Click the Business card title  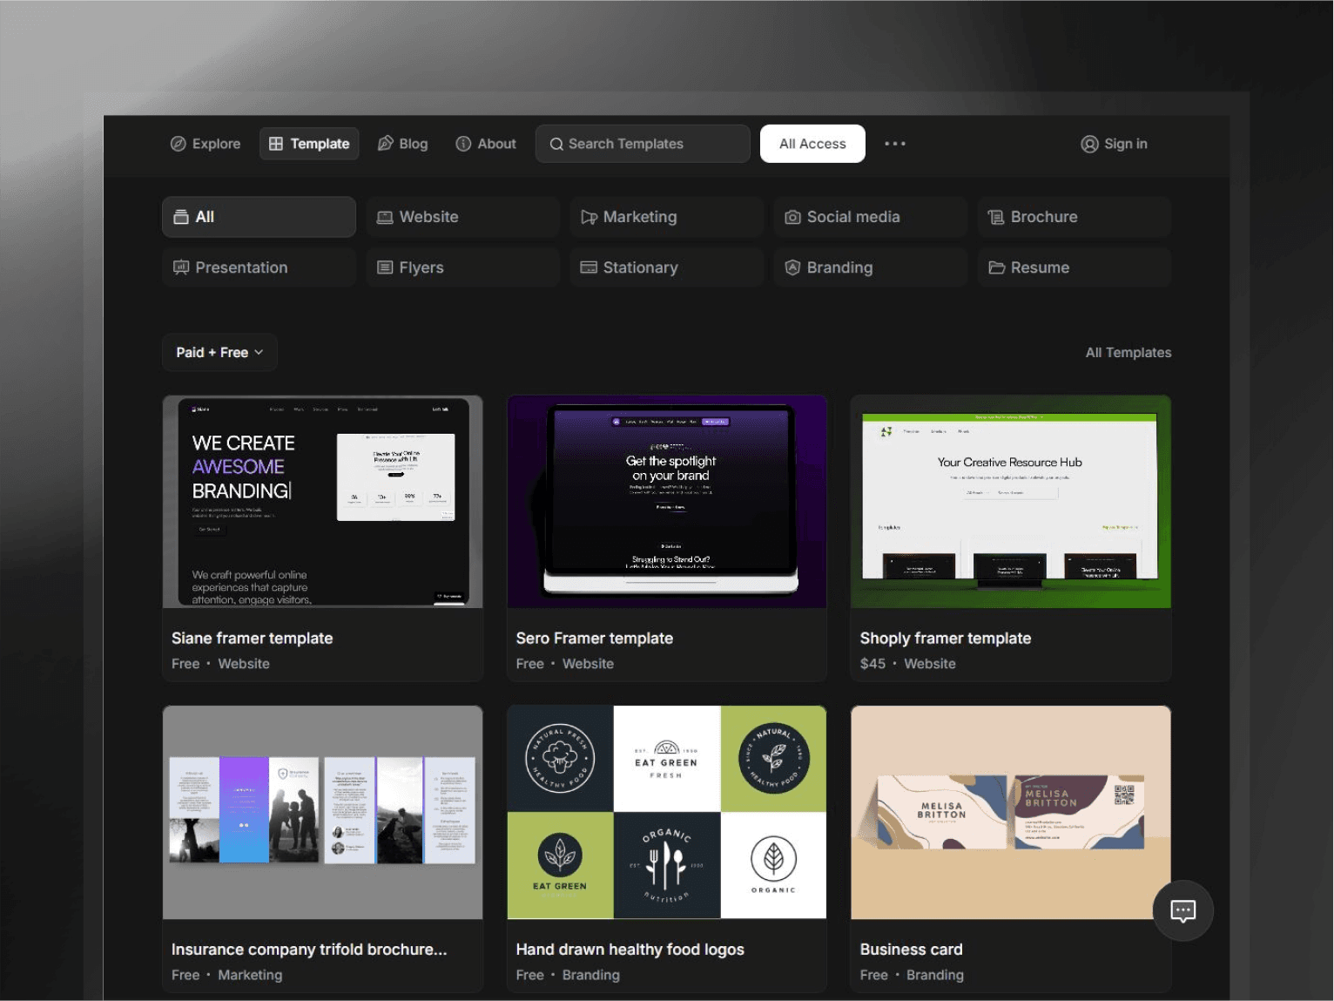pyautogui.click(x=911, y=950)
